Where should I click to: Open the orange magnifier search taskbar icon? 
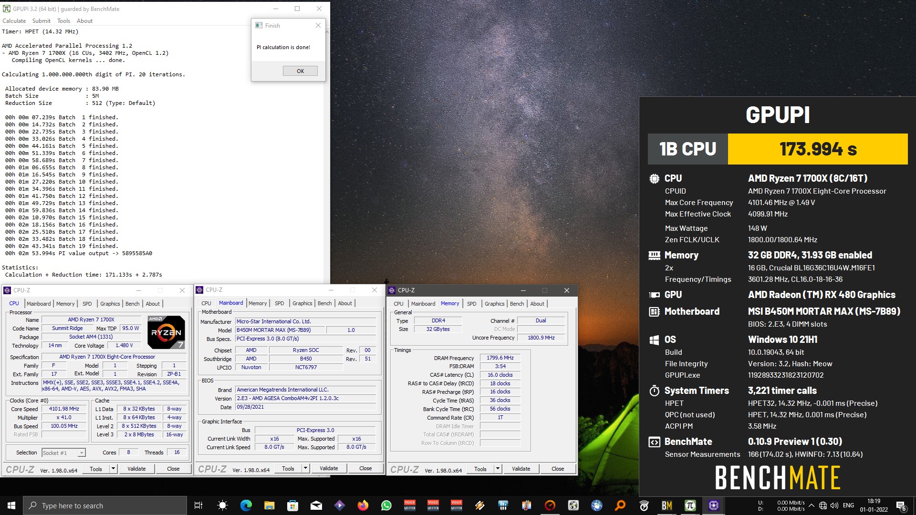click(620, 505)
